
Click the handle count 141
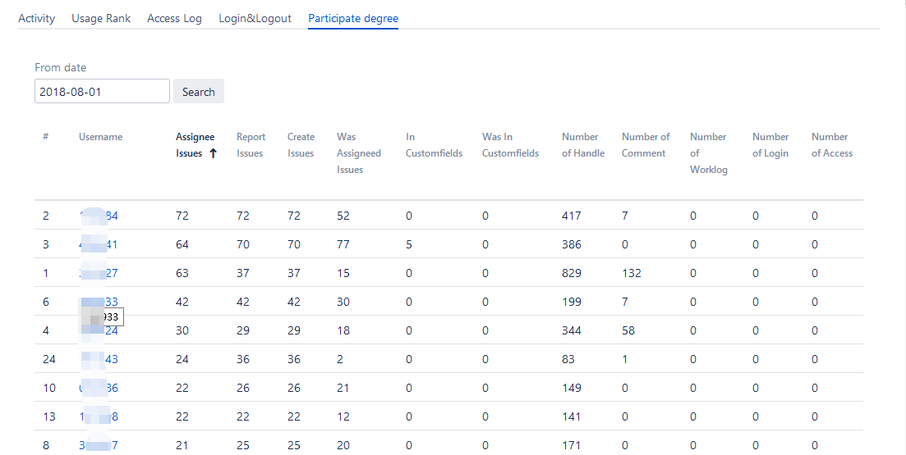(x=572, y=417)
